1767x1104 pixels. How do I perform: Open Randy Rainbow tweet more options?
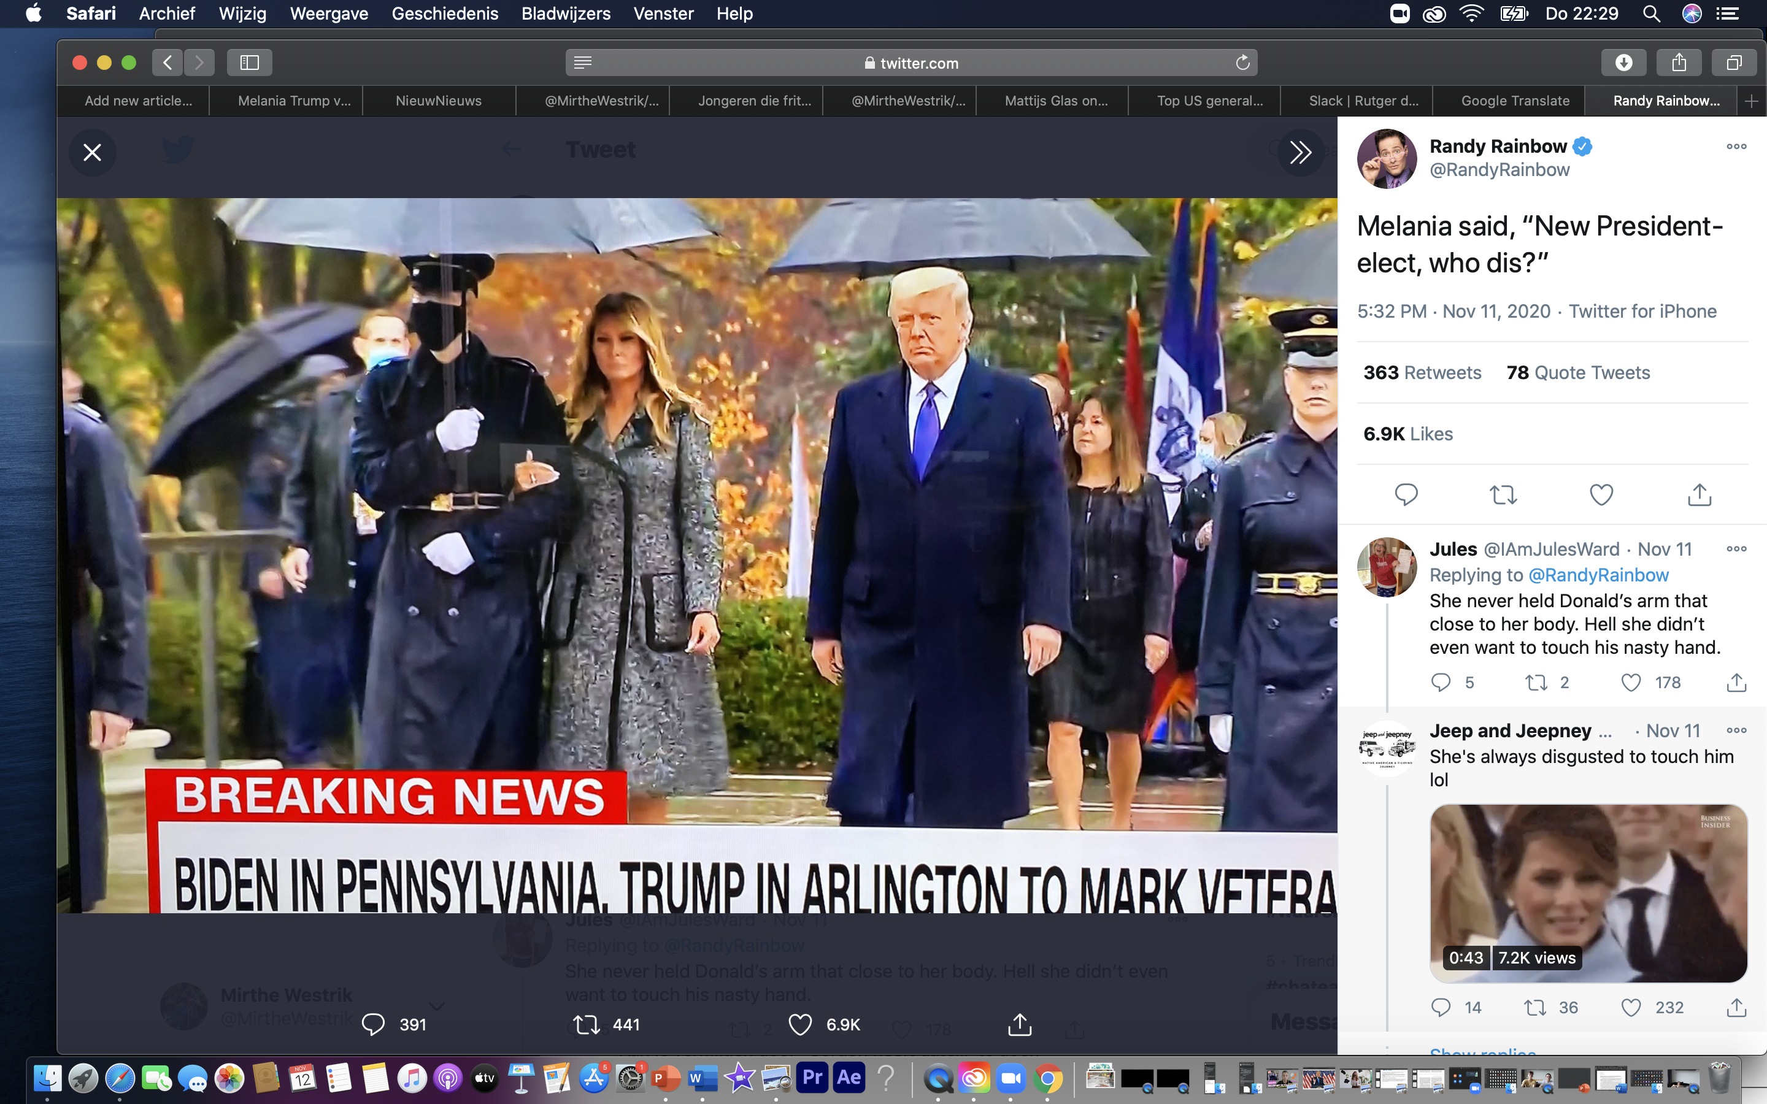coord(1736,147)
